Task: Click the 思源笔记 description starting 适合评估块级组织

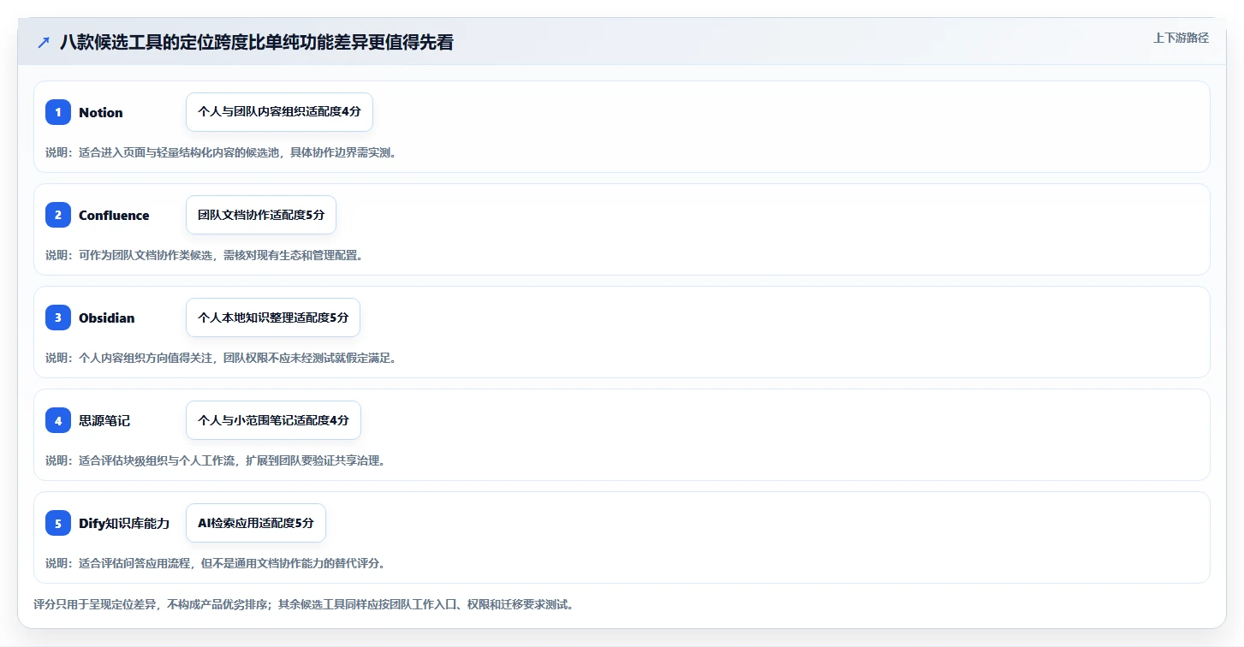Action: pyautogui.click(x=216, y=460)
